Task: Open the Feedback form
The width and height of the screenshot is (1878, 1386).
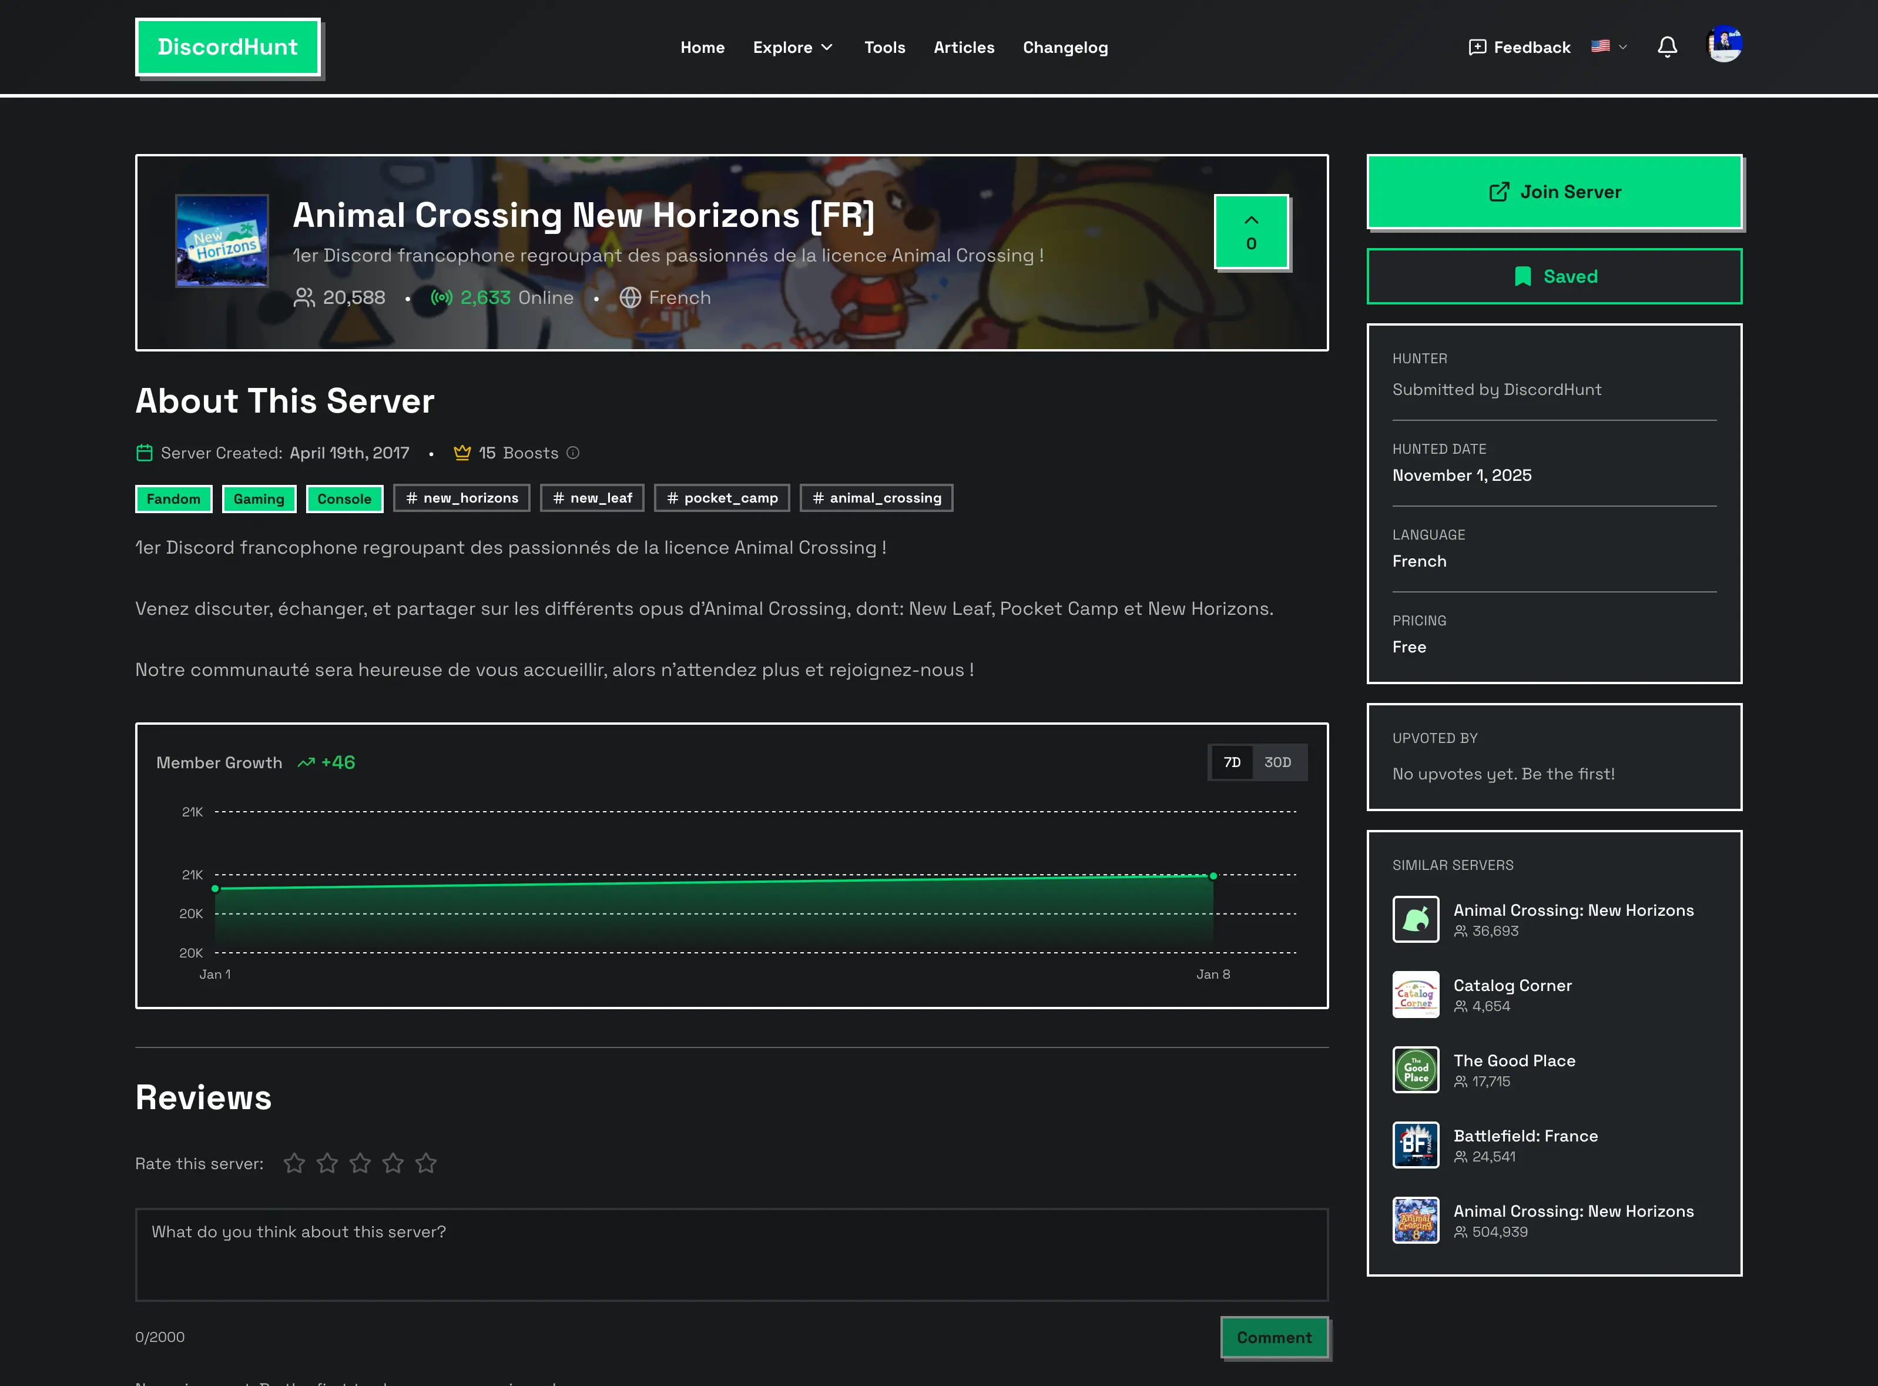Action: [1518, 48]
